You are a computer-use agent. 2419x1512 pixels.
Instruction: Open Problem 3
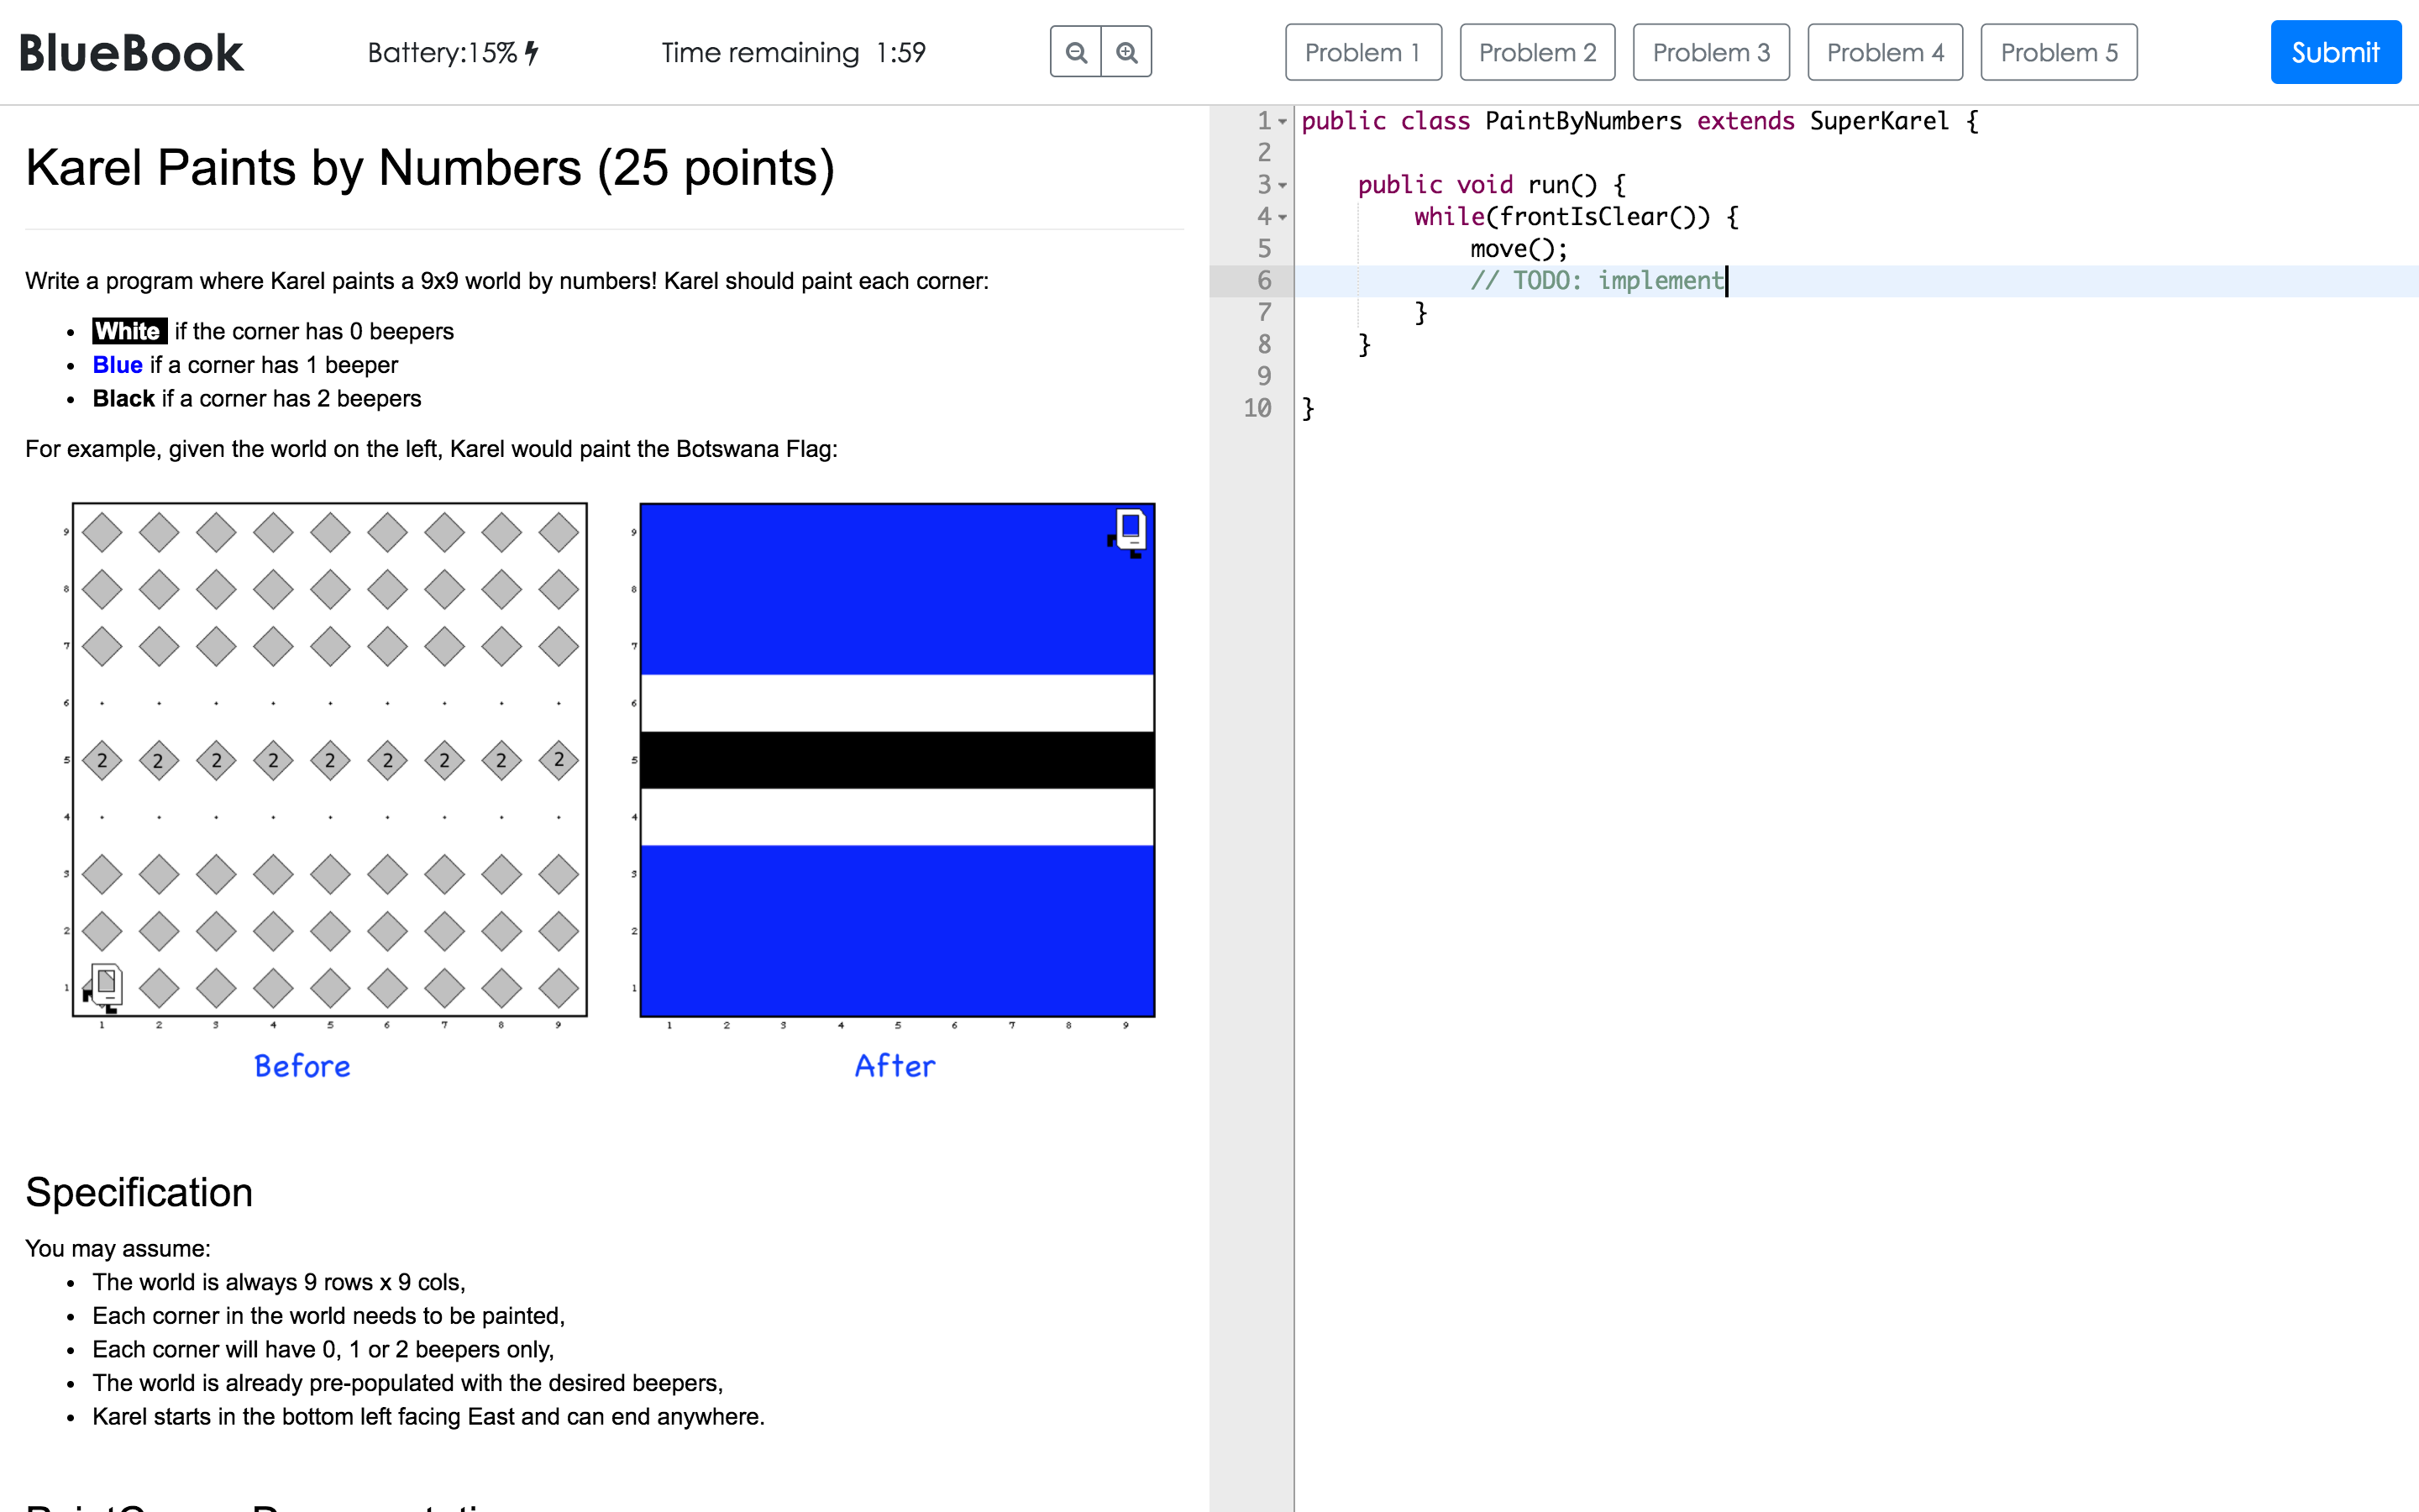tap(1710, 52)
